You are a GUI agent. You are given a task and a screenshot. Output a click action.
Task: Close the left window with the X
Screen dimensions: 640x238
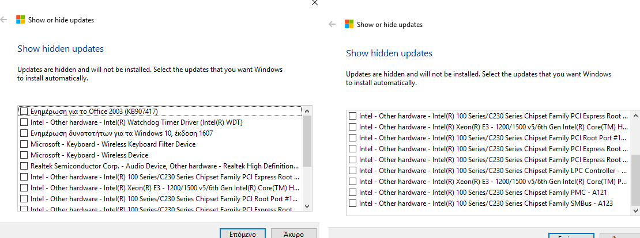pyautogui.click(x=314, y=3)
